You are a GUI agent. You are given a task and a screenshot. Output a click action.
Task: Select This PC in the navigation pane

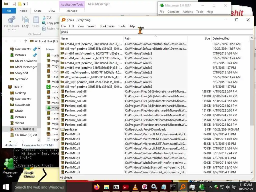18,87
